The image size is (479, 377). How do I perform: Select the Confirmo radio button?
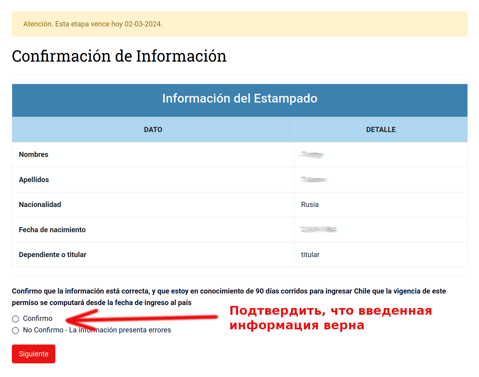coord(16,319)
